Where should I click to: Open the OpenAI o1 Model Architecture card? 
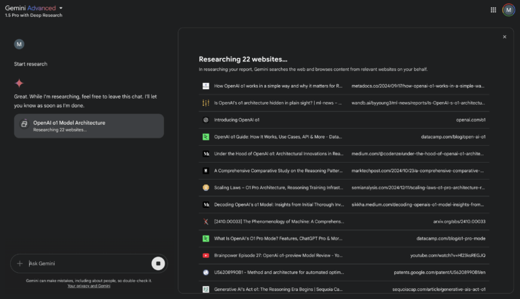click(x=88, y=126)
